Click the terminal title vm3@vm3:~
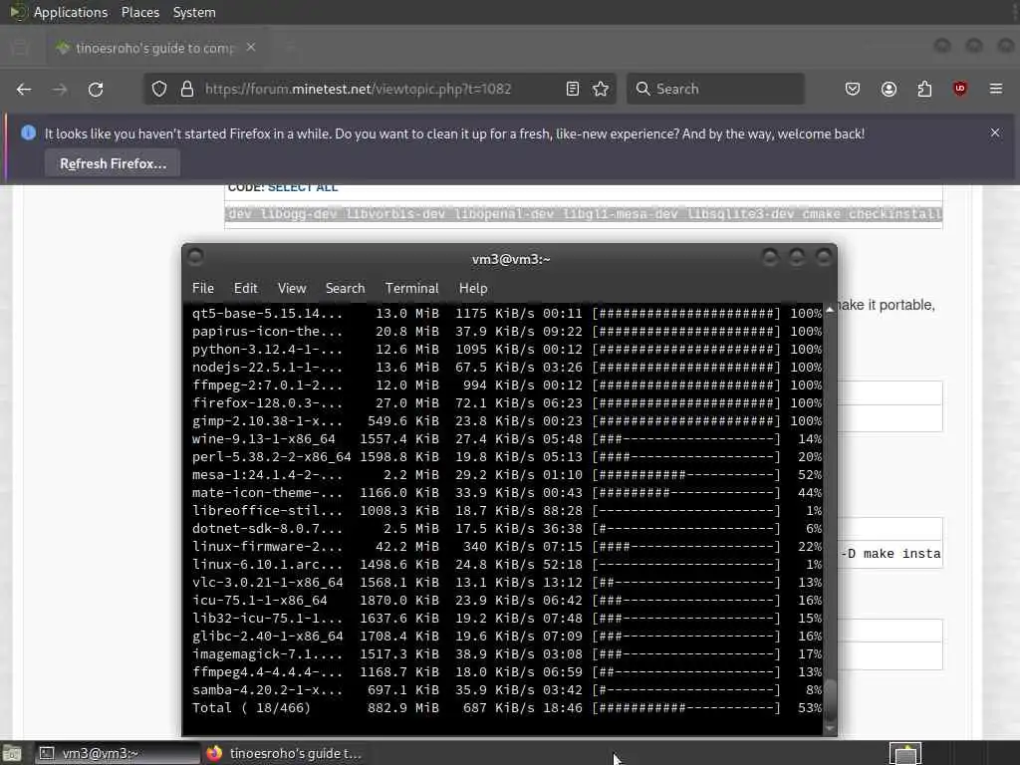Screen dimensions: 1020x765 coord(511,259)
